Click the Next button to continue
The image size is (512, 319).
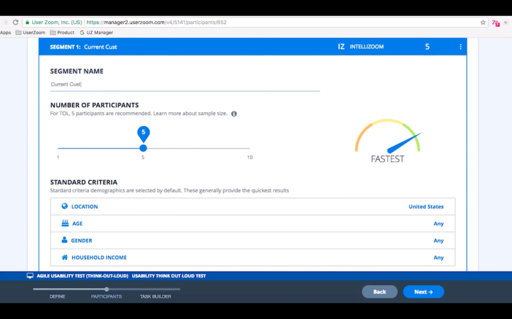pyautogui.click(x=424, y=292)
